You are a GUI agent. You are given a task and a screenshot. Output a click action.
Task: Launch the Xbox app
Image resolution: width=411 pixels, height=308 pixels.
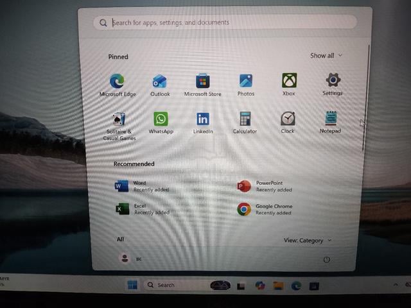(x=289, y=84)
